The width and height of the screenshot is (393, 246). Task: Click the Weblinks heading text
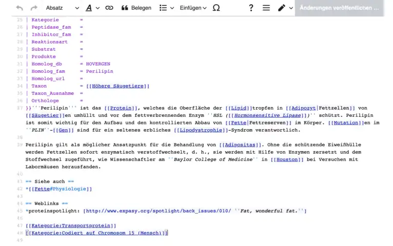pos(47,203)
